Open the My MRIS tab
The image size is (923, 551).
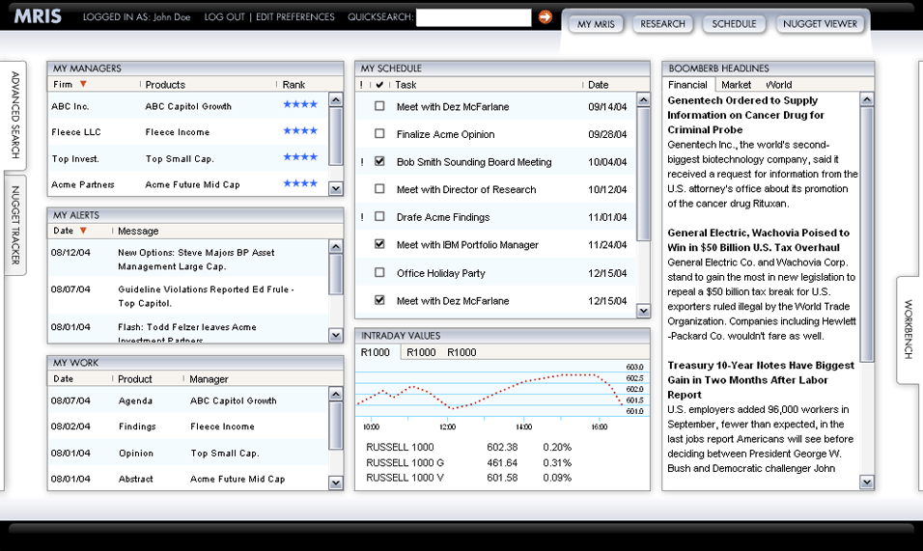point(596,24)
